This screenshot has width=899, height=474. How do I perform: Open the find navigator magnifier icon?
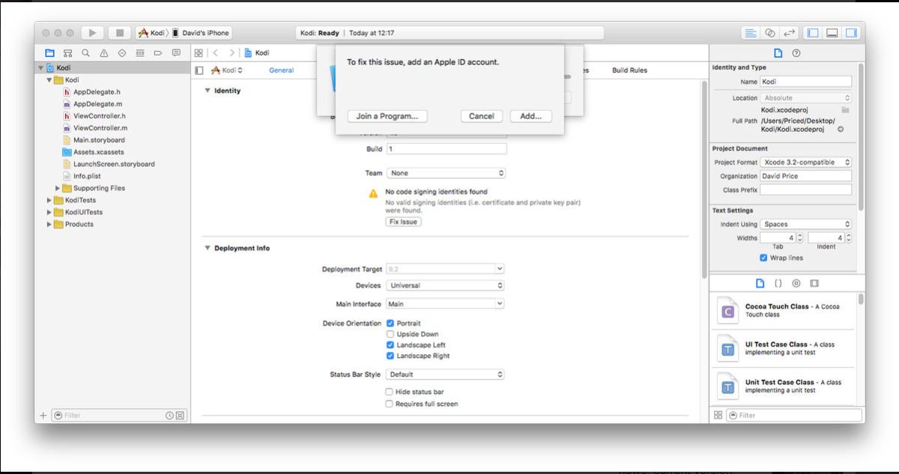(87, 53)
